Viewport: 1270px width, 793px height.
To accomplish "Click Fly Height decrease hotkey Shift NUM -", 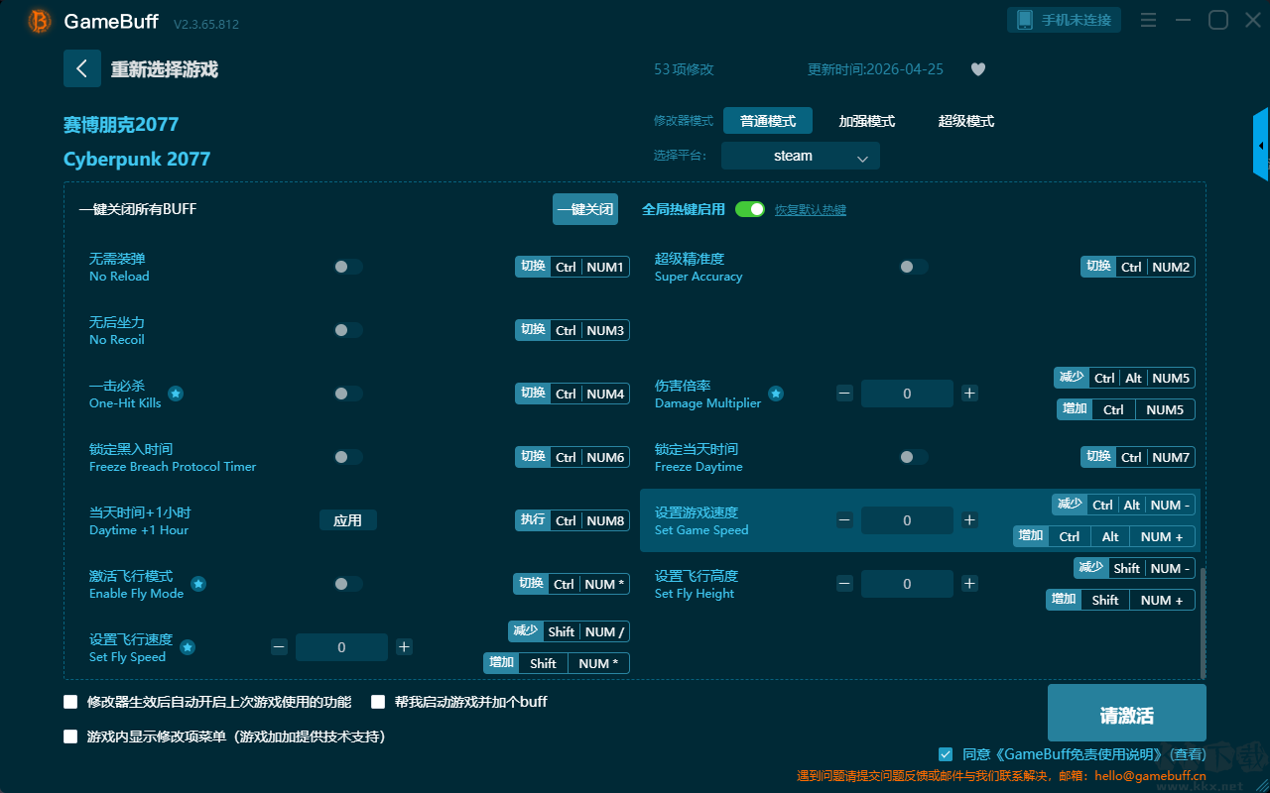I will 1134,568.
